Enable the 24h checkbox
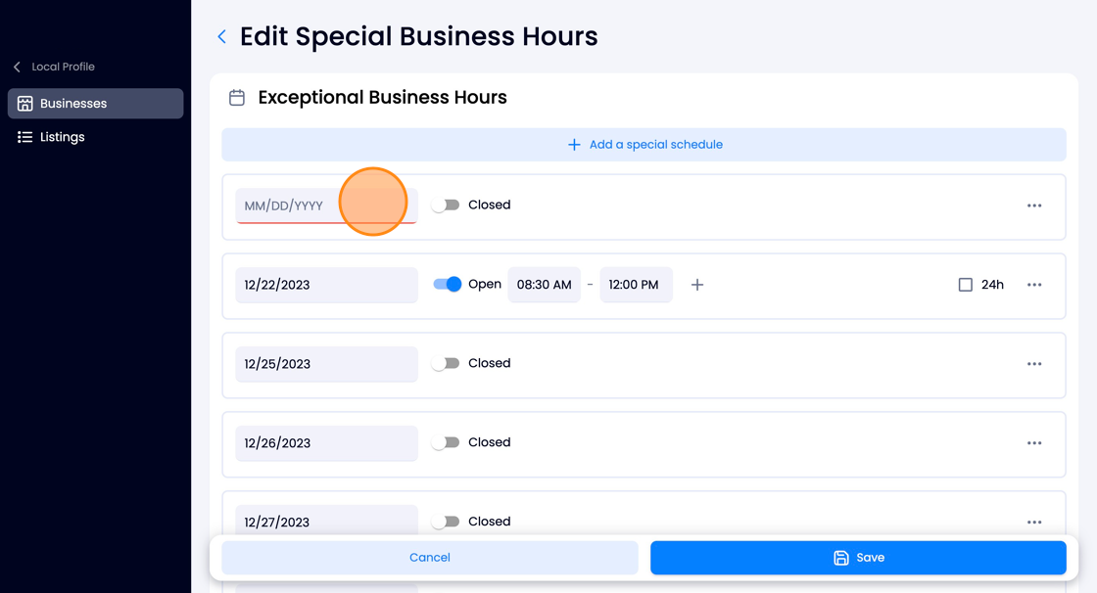This screenshot has height=593, width=1097. (x=966, y=285)
